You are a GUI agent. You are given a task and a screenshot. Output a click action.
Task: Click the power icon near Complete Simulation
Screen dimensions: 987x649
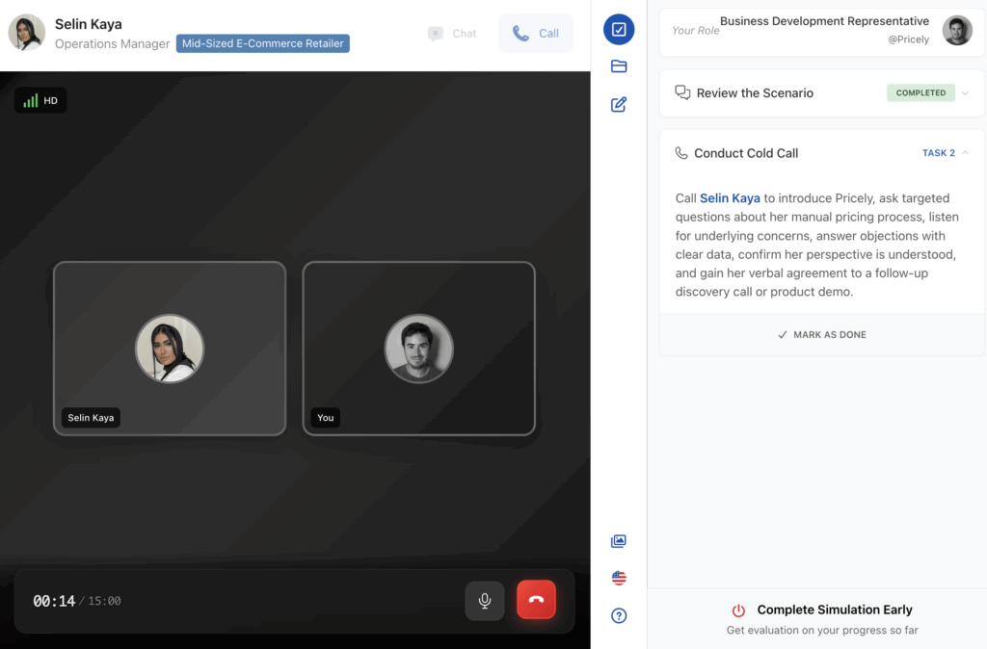(738, 610)
